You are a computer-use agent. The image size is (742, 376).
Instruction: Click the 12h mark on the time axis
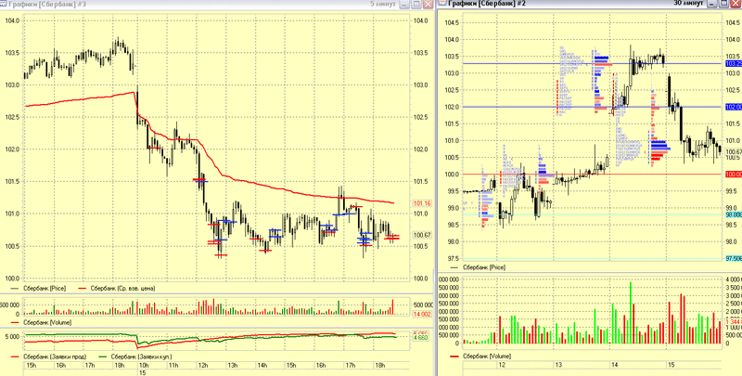[x=203, y=365]
